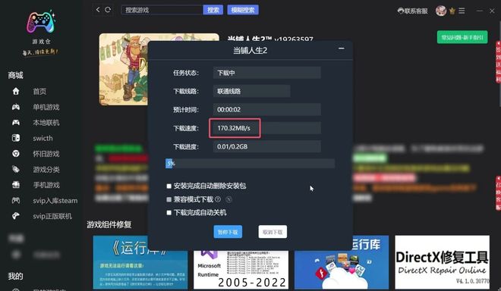This screenshot has width=501, height=291.
Task: Enable 下载完成自动关机 checkbox
Action: click(x=169, y=212)
